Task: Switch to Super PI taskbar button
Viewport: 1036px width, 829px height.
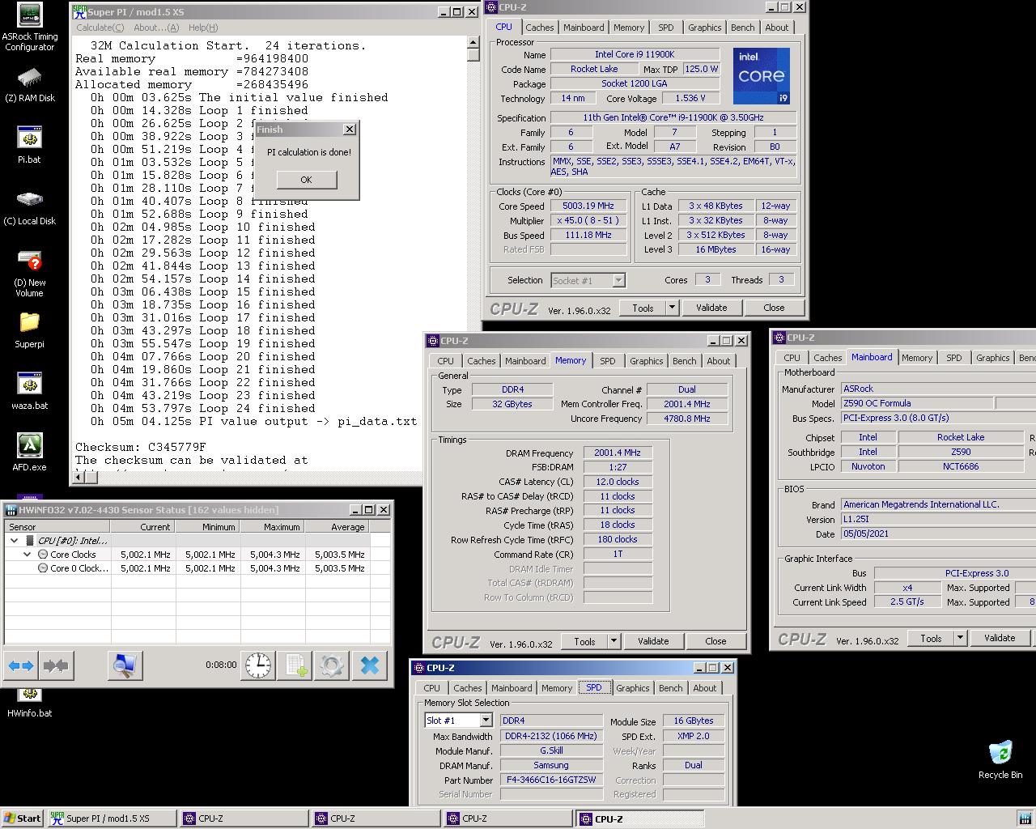Action: 111,818
